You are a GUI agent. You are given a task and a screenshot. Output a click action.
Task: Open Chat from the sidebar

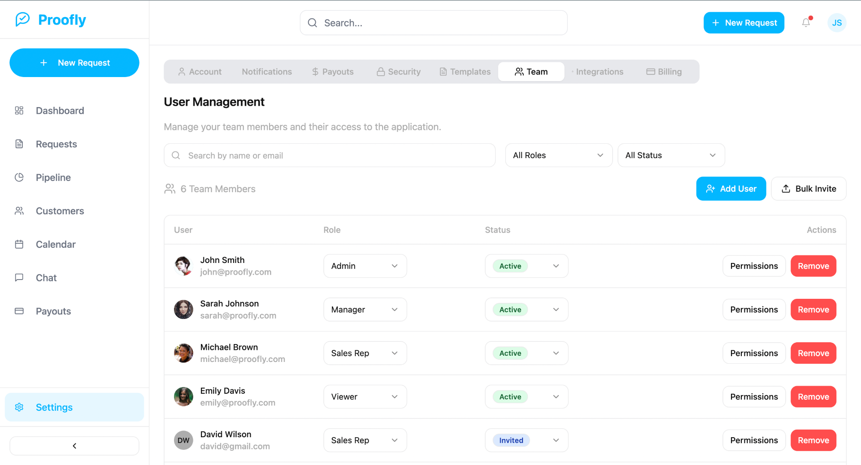coord(46,278)
